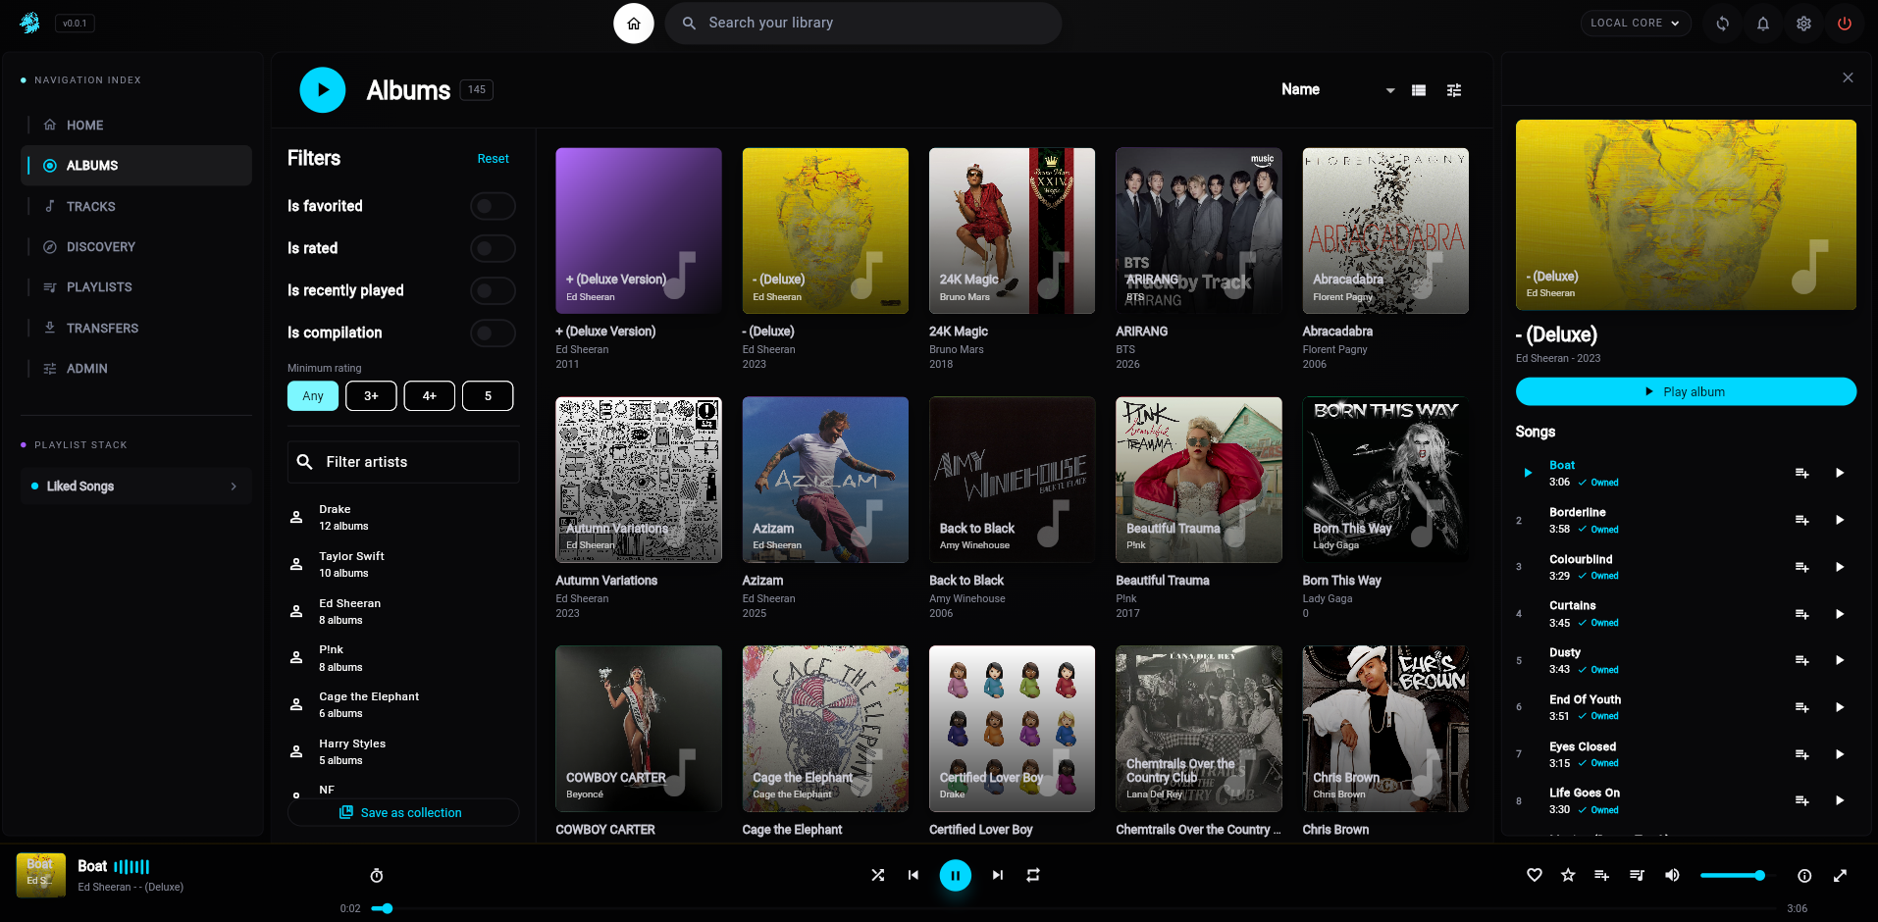
Task: Open the sleep timer icon
Action: (x=377, y=876)
